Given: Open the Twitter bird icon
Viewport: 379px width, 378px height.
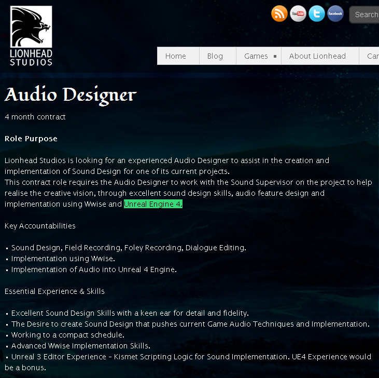Looking at the screenshot, I should [317, 14].
